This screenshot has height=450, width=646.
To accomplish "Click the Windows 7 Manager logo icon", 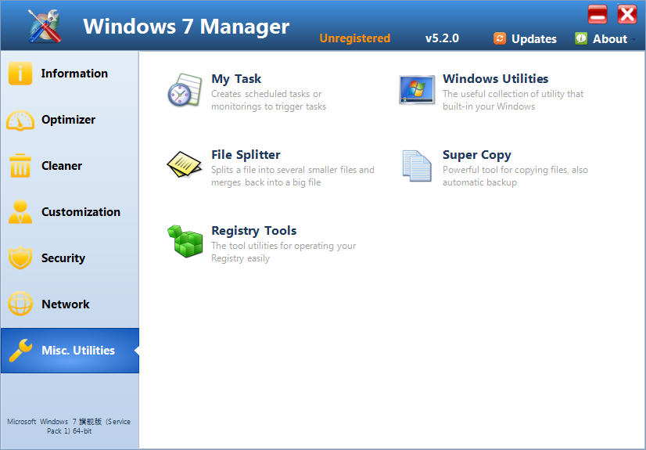I will pos(45,26).
